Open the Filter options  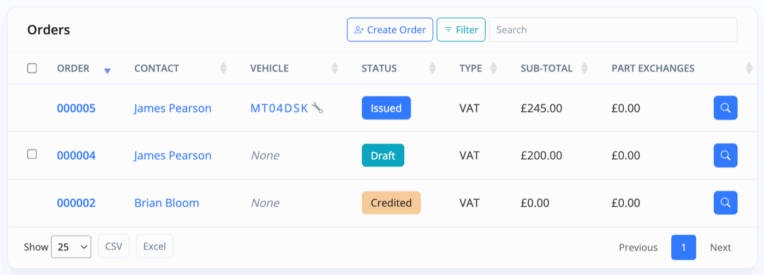[461, 30]
